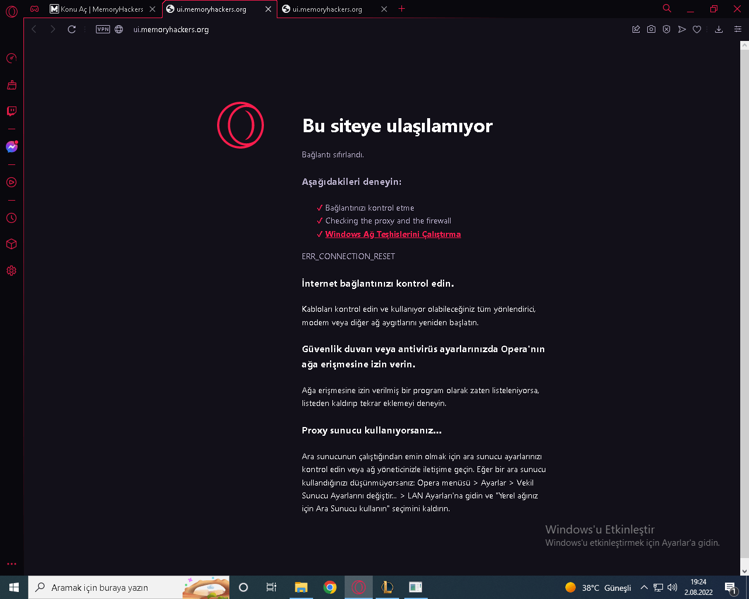View site information globe icon
The width and height of the screenshot is (749, 599).
119,29
